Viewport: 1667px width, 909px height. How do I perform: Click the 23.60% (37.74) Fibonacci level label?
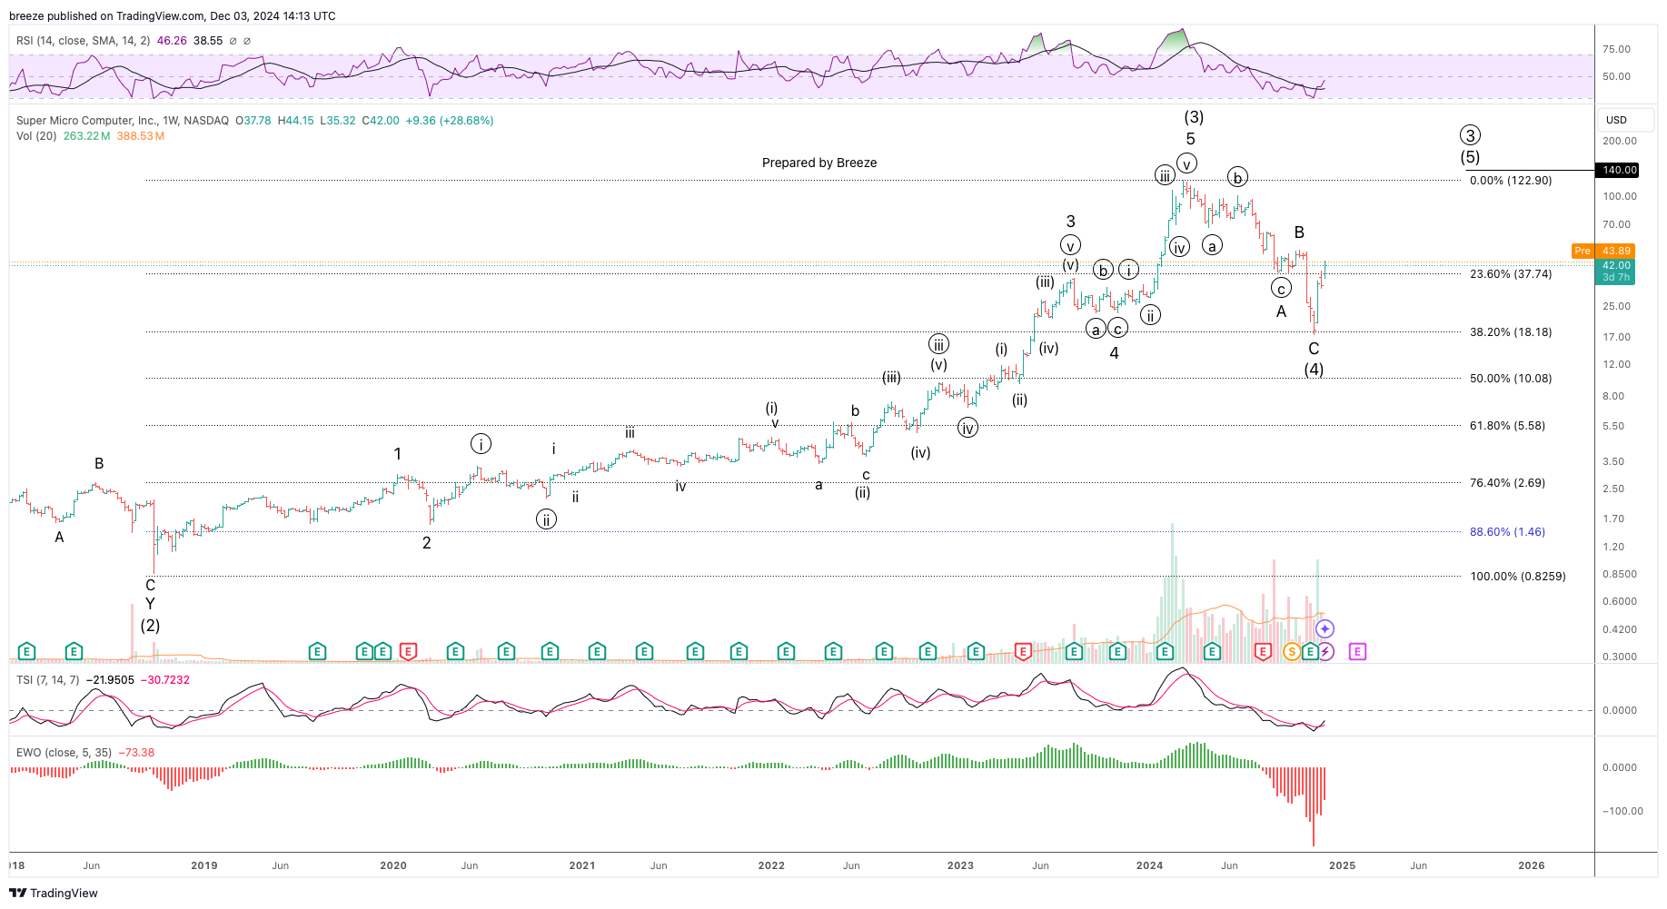tap(1511, 274)
